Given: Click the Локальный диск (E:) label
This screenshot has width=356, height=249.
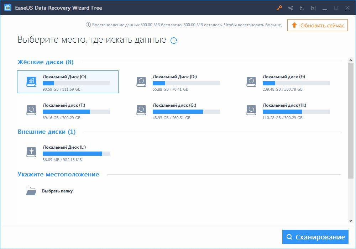Looking at the screenshot, I should pos(284,76).
